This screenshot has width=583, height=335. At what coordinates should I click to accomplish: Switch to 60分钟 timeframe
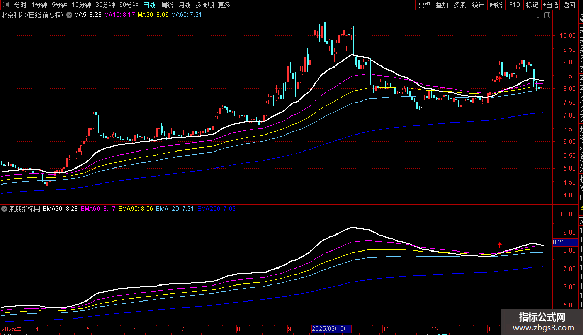tap(128, 5)
